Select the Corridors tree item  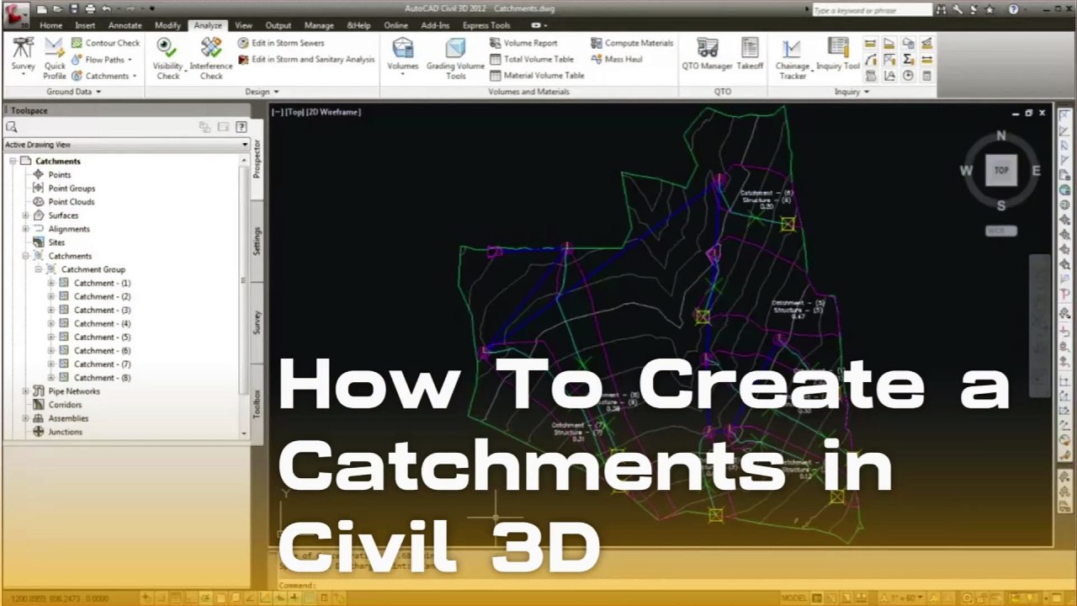tap(65, 405)
